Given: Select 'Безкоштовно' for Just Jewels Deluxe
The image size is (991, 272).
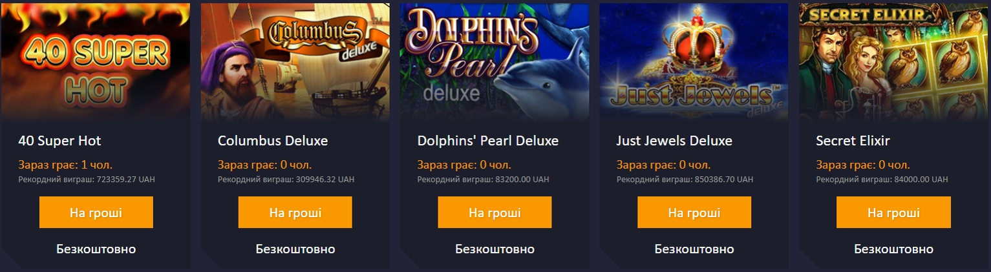Looking at the screenshot, I should 694,249.
